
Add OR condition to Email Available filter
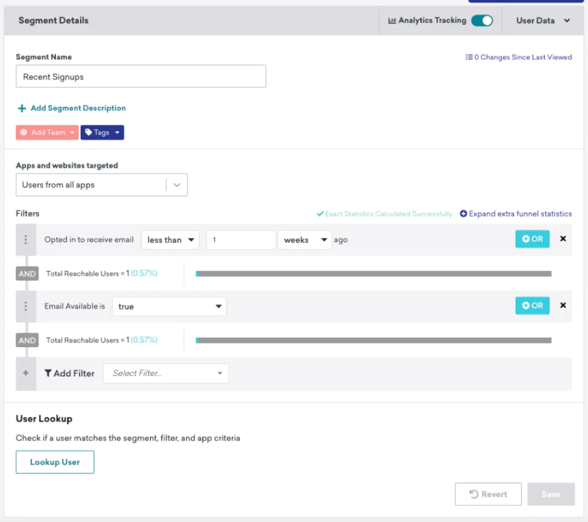[x=532, y=306]
